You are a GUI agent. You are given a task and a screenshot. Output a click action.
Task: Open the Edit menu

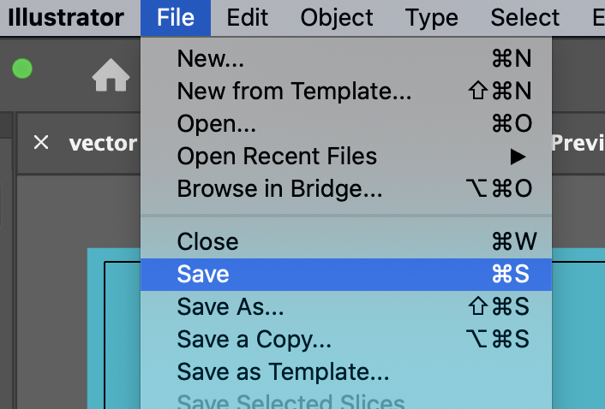pyautogui.click(x=247, y=18)
